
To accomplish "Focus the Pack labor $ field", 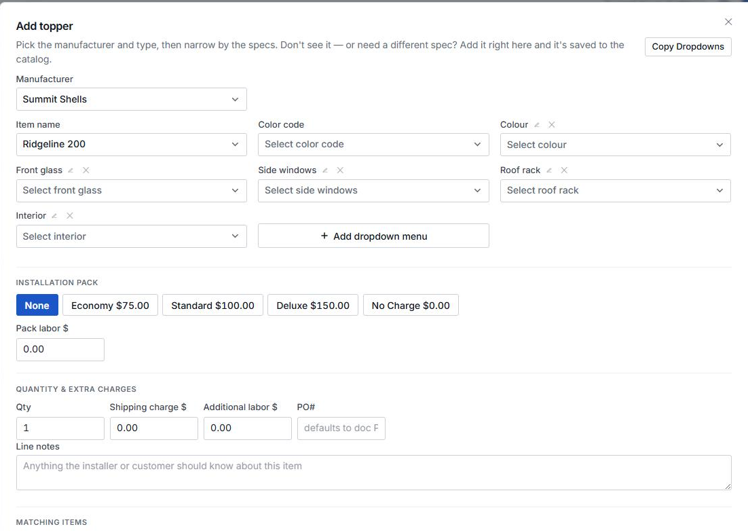I will pyautogui.click(x=60, y=350).
